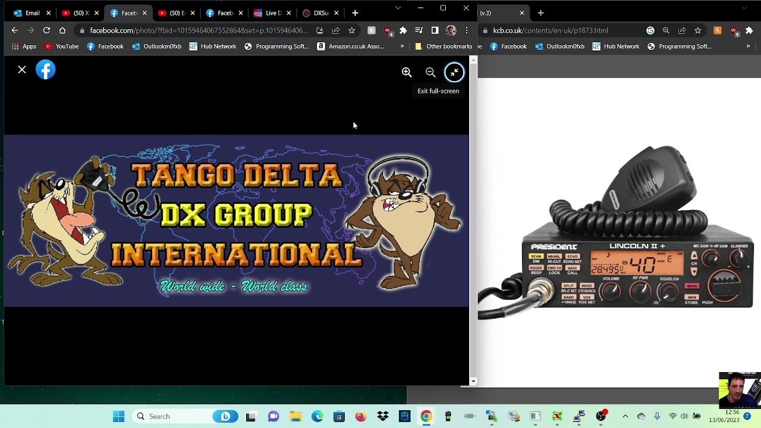
Task: Open Other bookmarks folder
Action: point(444,46)
